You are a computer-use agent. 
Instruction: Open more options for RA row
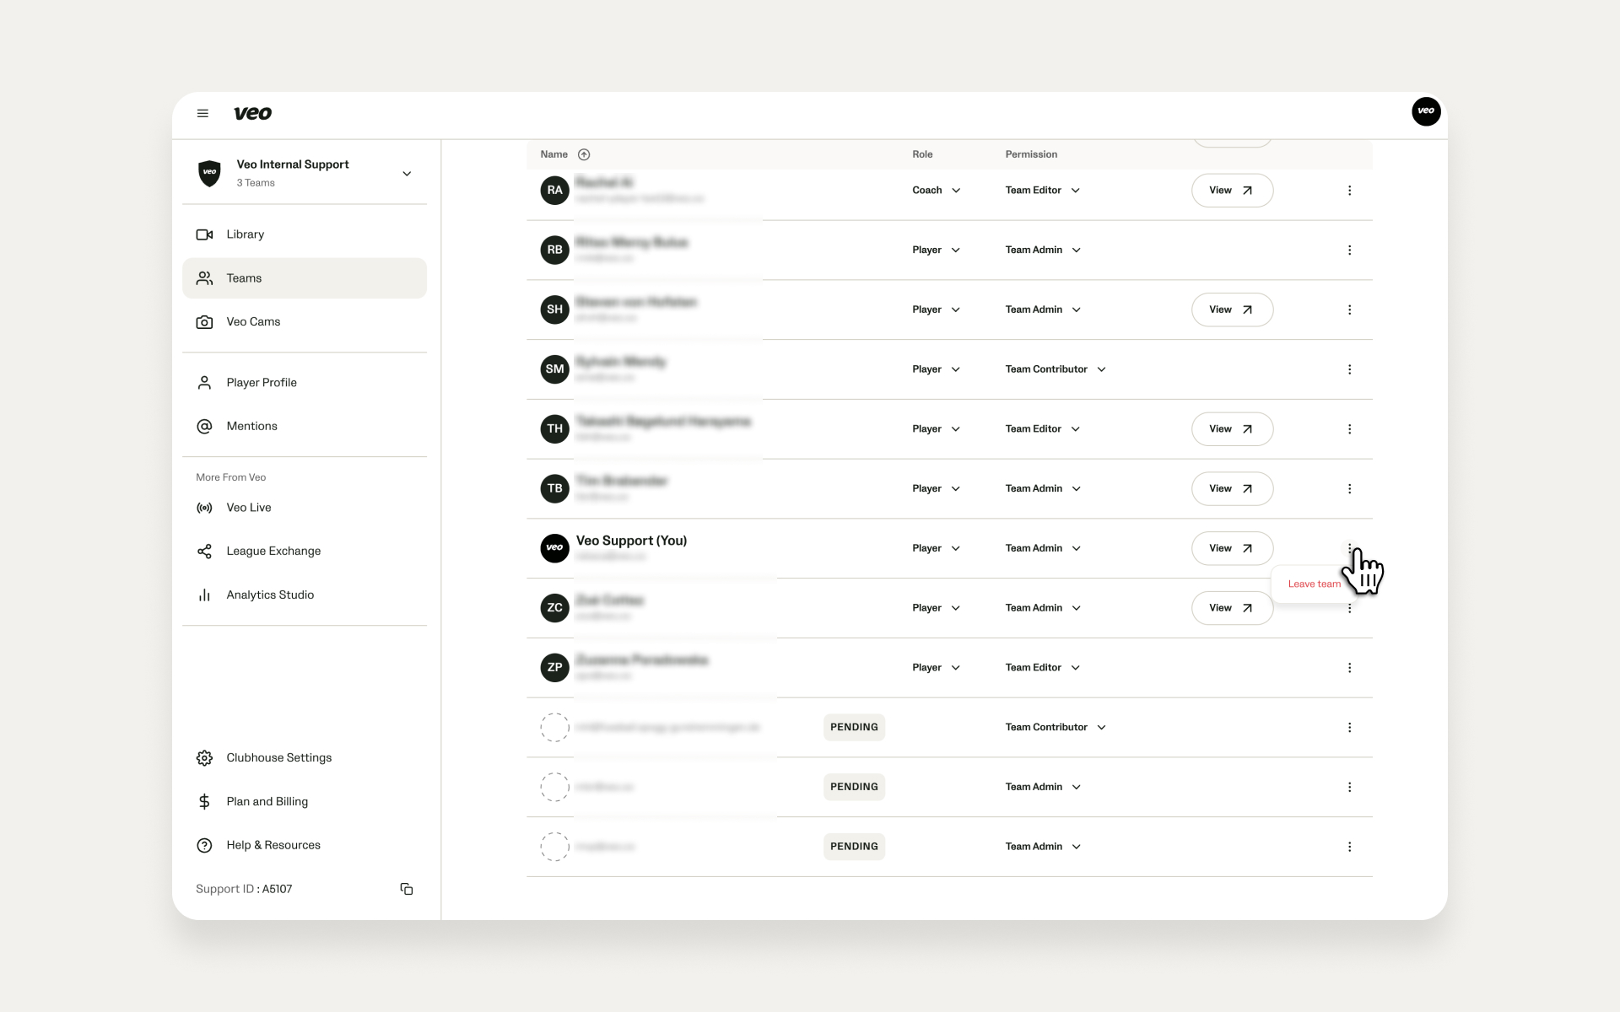point(1349,191)
